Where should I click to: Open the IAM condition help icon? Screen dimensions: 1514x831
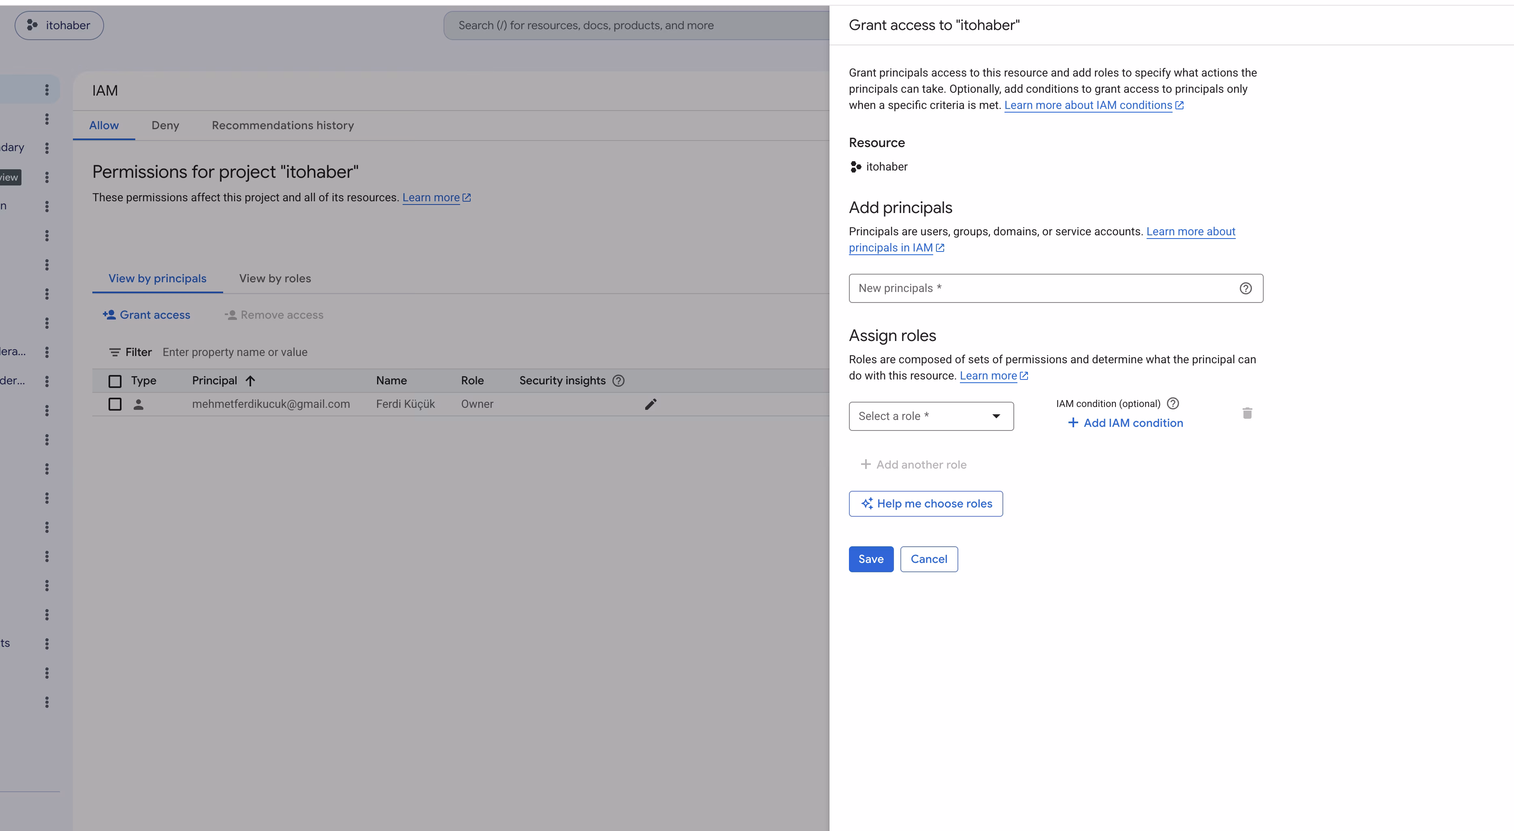pyautogui.click(x=1173, y=404)
